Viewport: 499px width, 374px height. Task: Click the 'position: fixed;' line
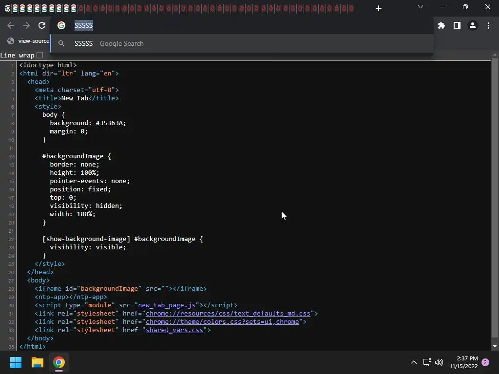coord(80,189)
